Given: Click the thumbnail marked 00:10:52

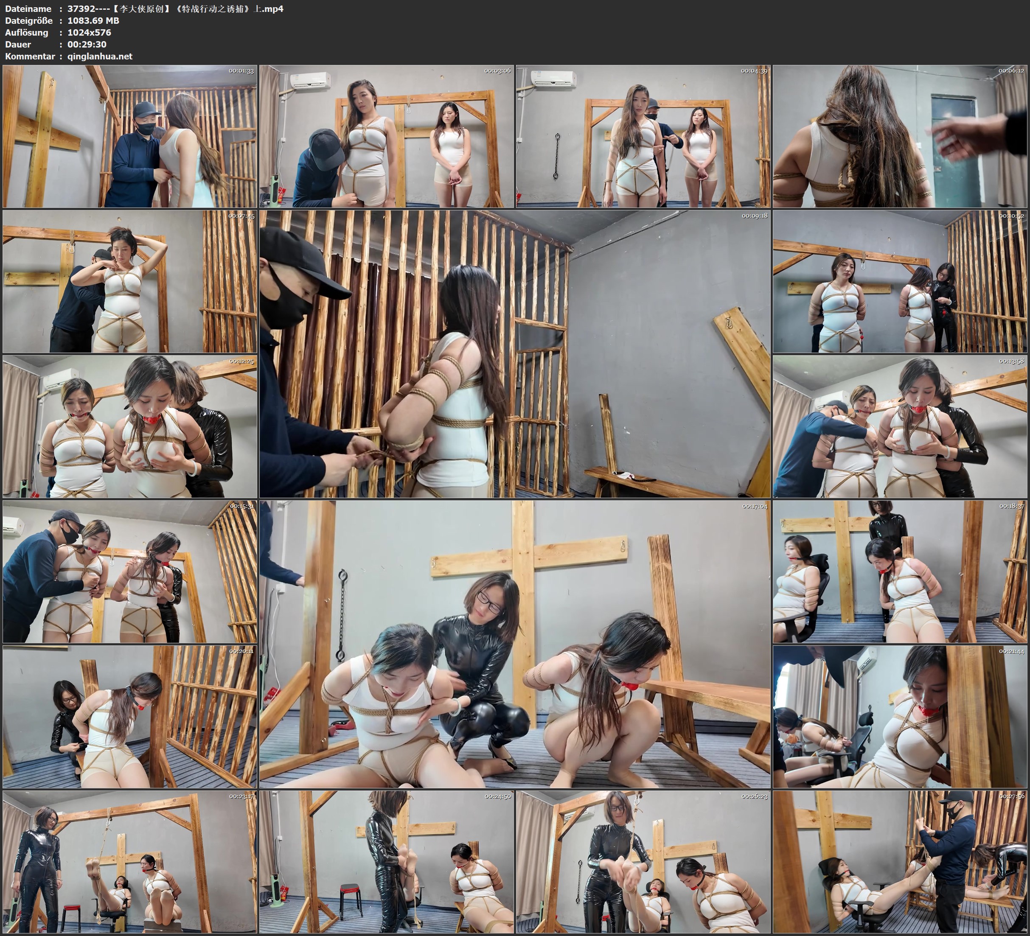Looking at the screenshot, I should (900, 281).
